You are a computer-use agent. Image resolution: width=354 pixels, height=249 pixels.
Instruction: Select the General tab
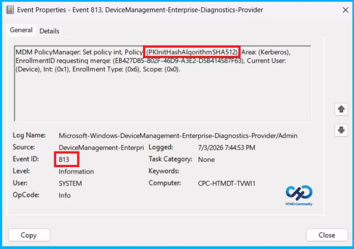[x=21, y=30]
